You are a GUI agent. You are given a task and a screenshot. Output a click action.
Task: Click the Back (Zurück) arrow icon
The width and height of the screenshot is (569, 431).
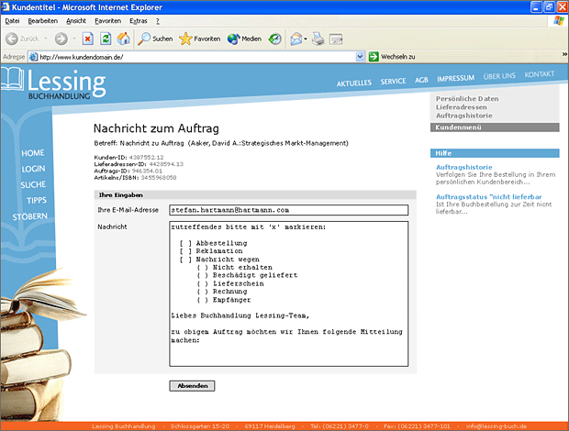pyautogui.click(x=12, y=39)
